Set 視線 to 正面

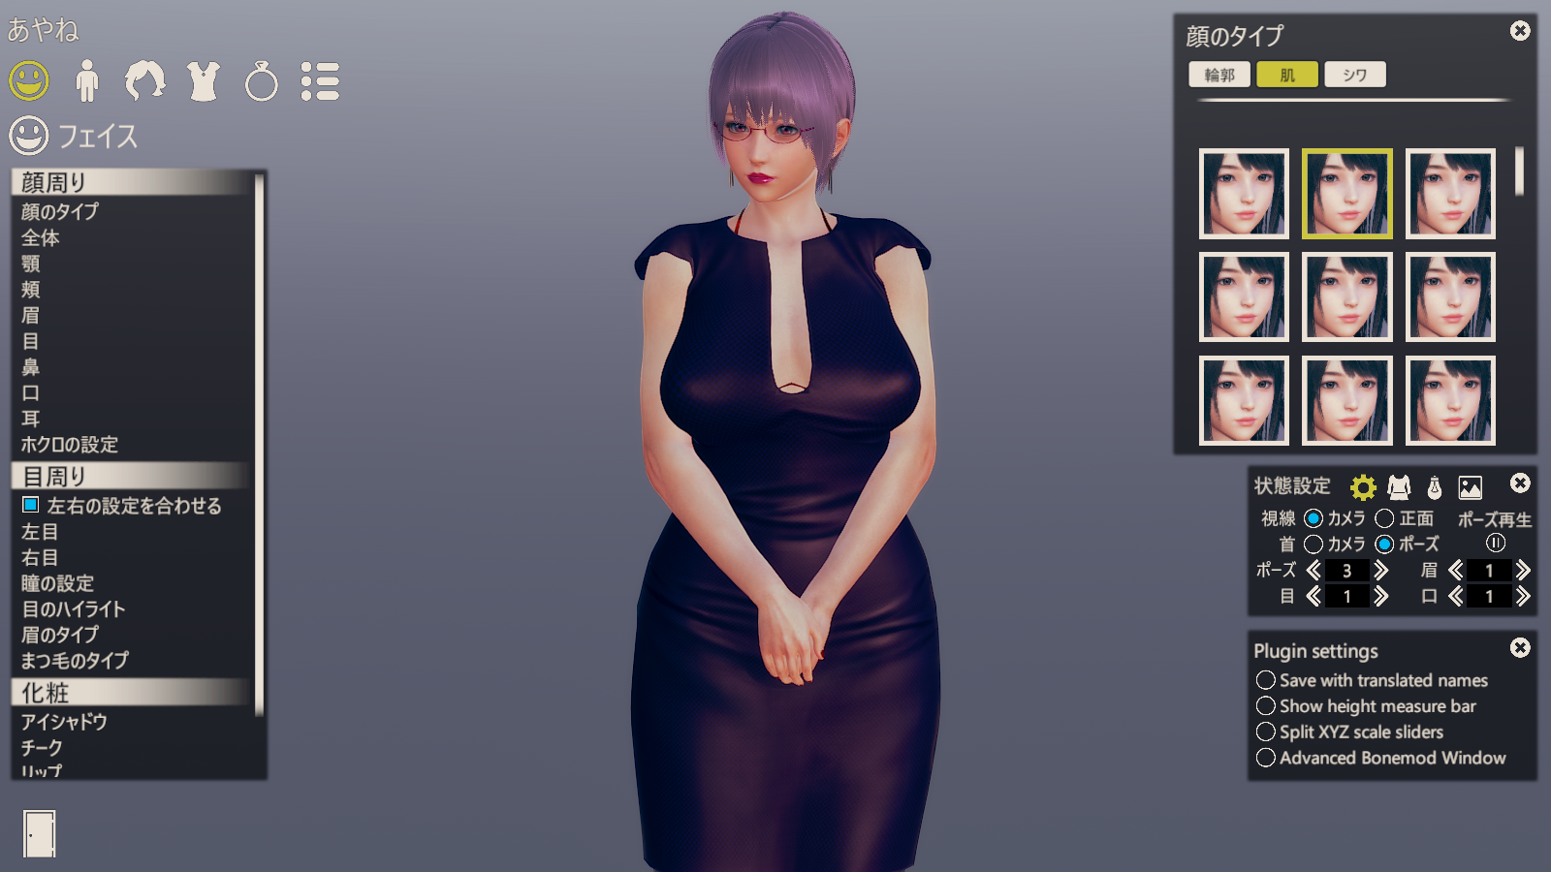[x=1384, y=518]
